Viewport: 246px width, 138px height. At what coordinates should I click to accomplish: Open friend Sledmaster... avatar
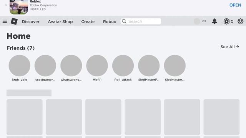click(x=175, y=66)
